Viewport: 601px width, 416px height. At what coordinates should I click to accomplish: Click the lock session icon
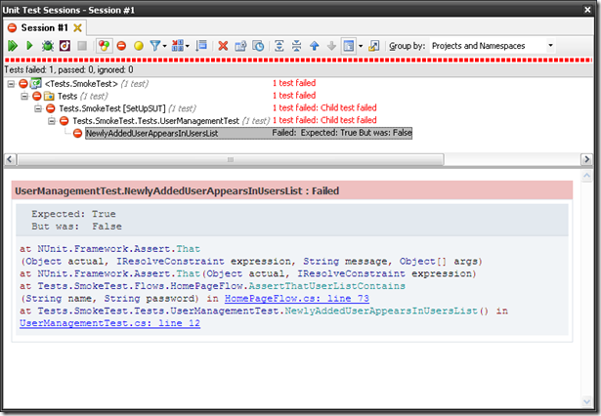point(240,46)
